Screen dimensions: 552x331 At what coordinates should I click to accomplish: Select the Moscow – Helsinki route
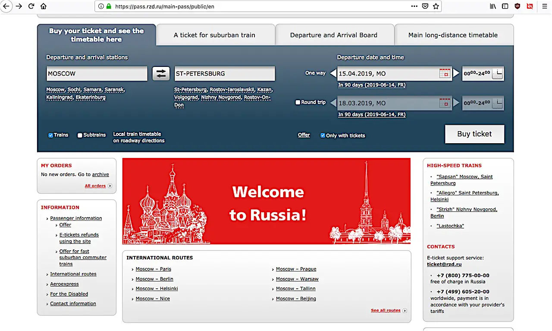pyautogui.click(x=157, y=289)
